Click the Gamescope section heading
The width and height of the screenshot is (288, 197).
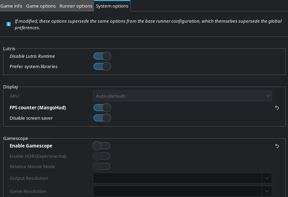(15, 138)
